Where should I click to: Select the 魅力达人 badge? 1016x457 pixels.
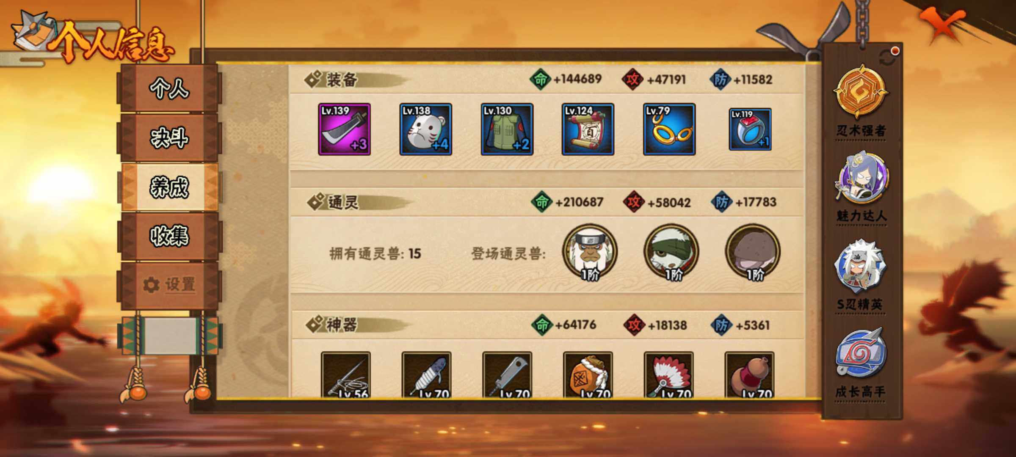(x=861, y=188)
